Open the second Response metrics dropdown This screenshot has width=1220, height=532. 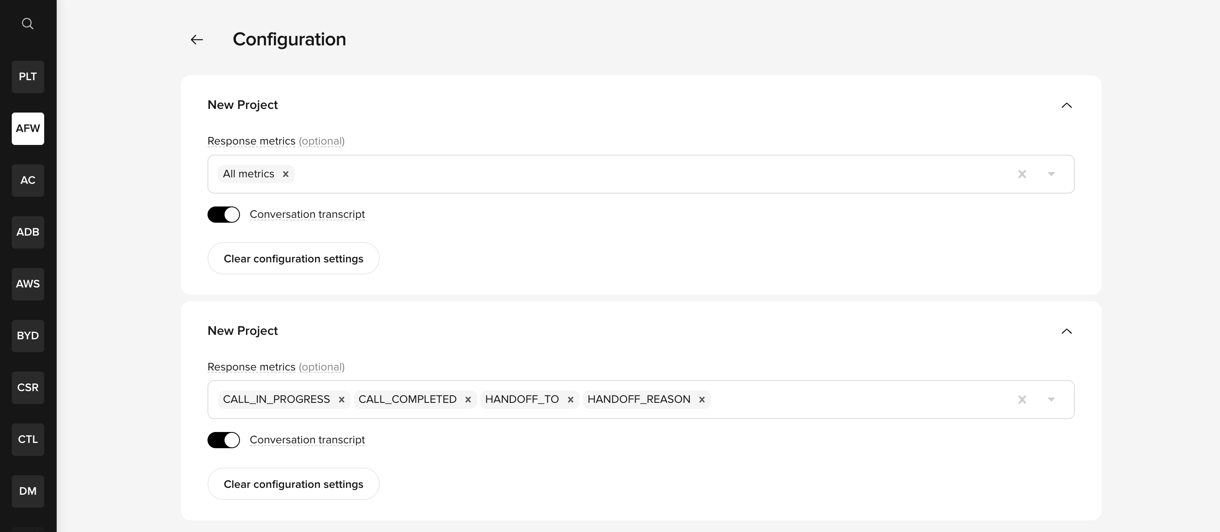point(1051,400)
